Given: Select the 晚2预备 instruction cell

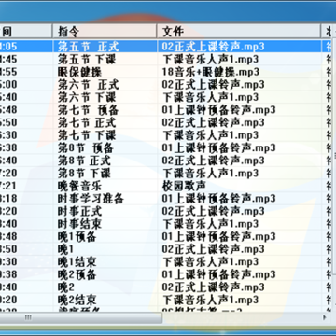Looking at the screenshot, I should pos(77,274).
